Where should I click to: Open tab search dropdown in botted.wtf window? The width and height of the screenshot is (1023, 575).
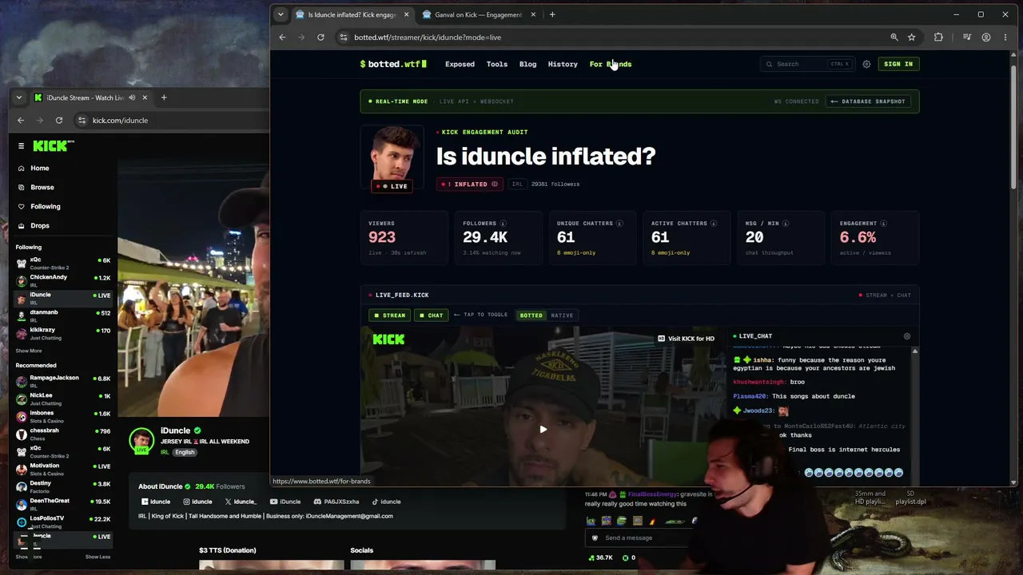[x=281, y=14]
